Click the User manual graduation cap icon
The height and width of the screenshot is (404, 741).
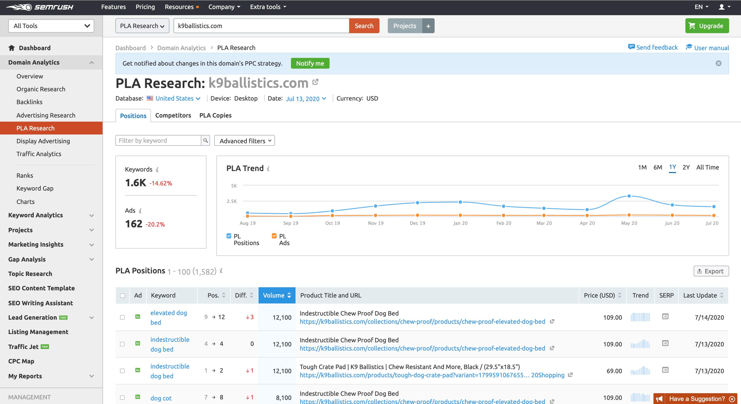point(689,47)
